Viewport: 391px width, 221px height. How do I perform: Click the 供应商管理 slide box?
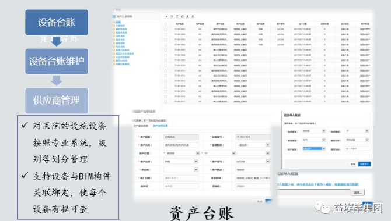(57, 101)
